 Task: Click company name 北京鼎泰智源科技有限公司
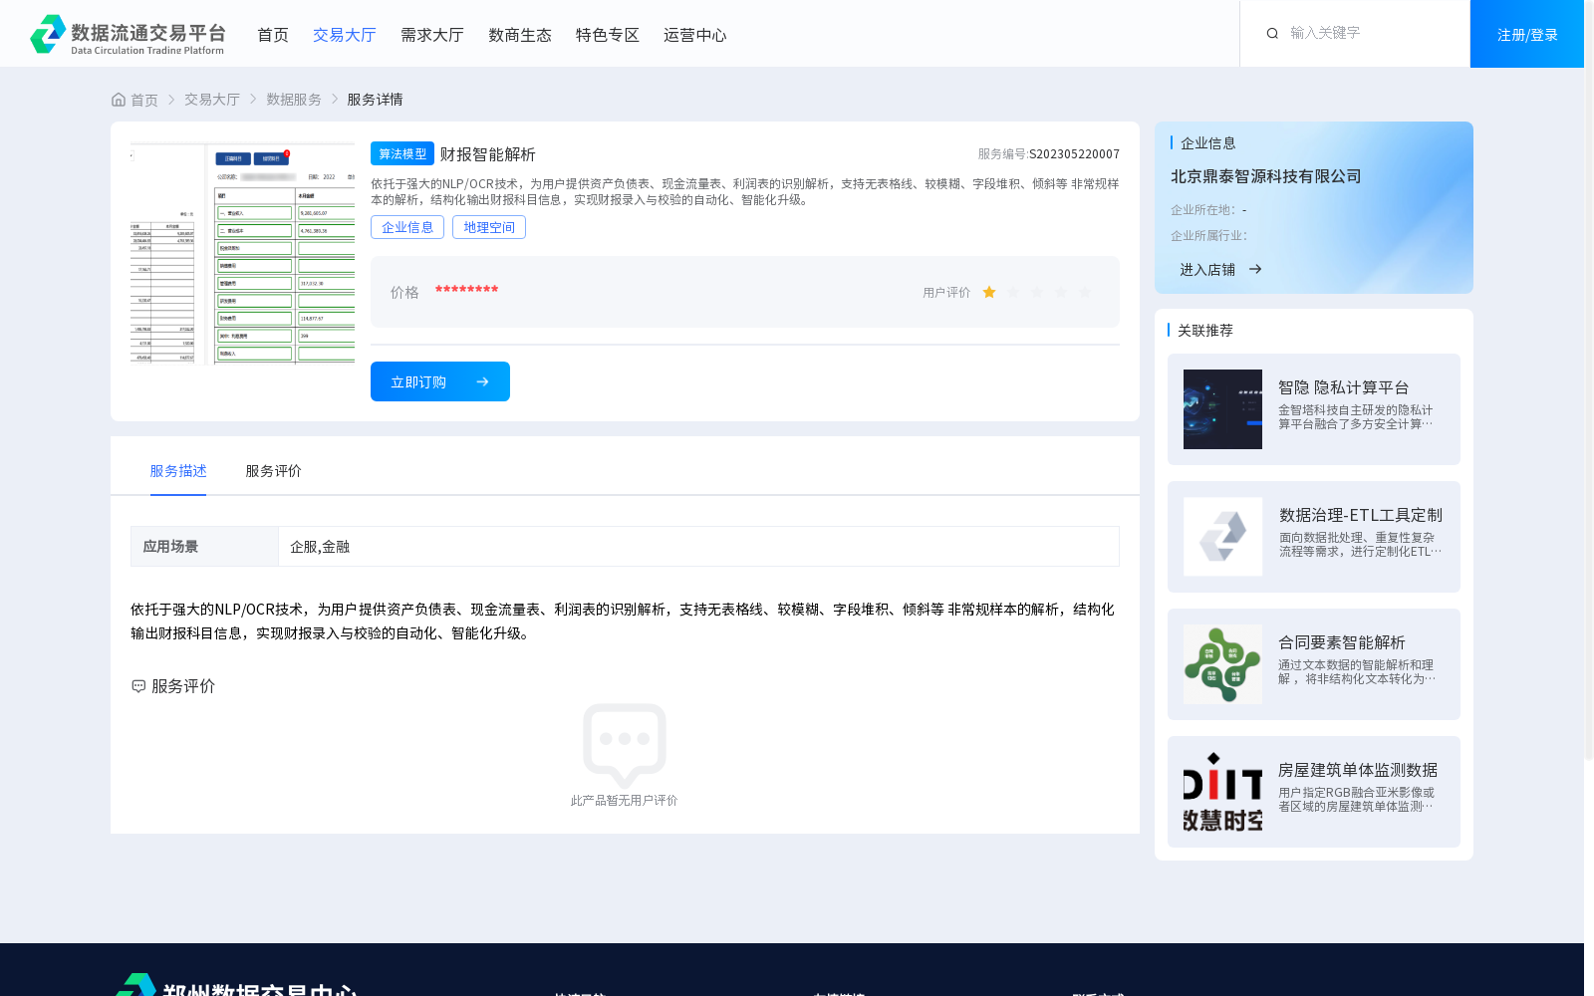click(1266, 176)
